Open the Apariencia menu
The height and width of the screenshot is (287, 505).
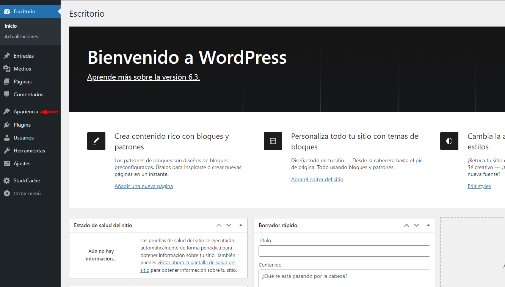(30, 111)
